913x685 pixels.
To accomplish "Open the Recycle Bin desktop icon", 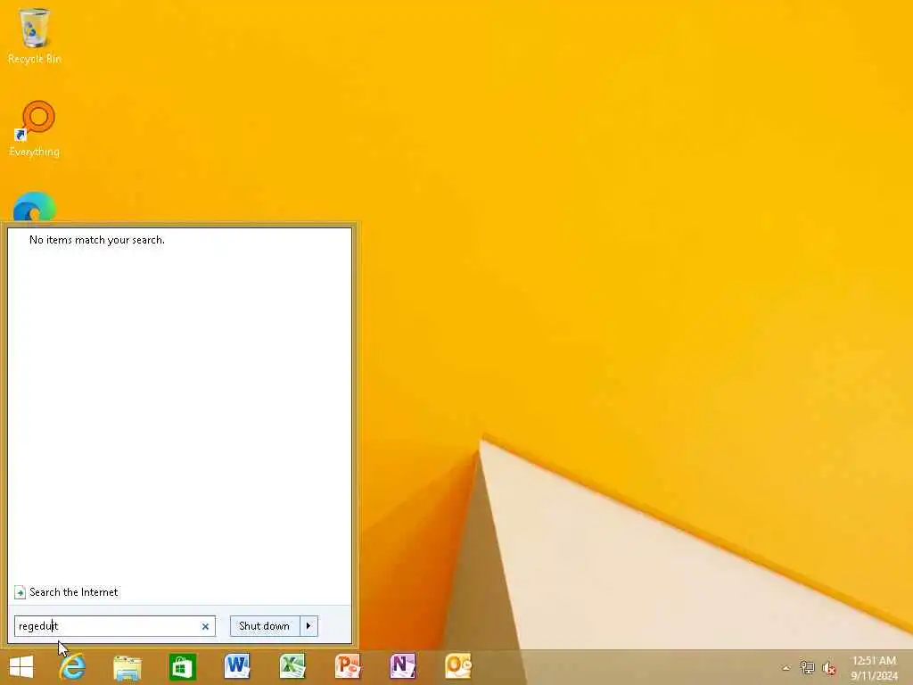I will [x=35, y=36].
